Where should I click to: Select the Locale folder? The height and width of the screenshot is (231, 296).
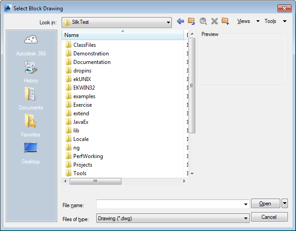pos(77,139)
